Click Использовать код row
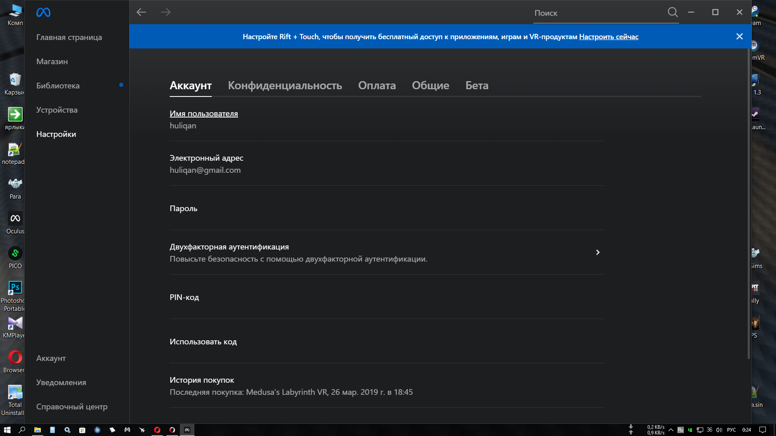Image resolution: width=776 pixels, height=436 pixels. tap(387, 341)
